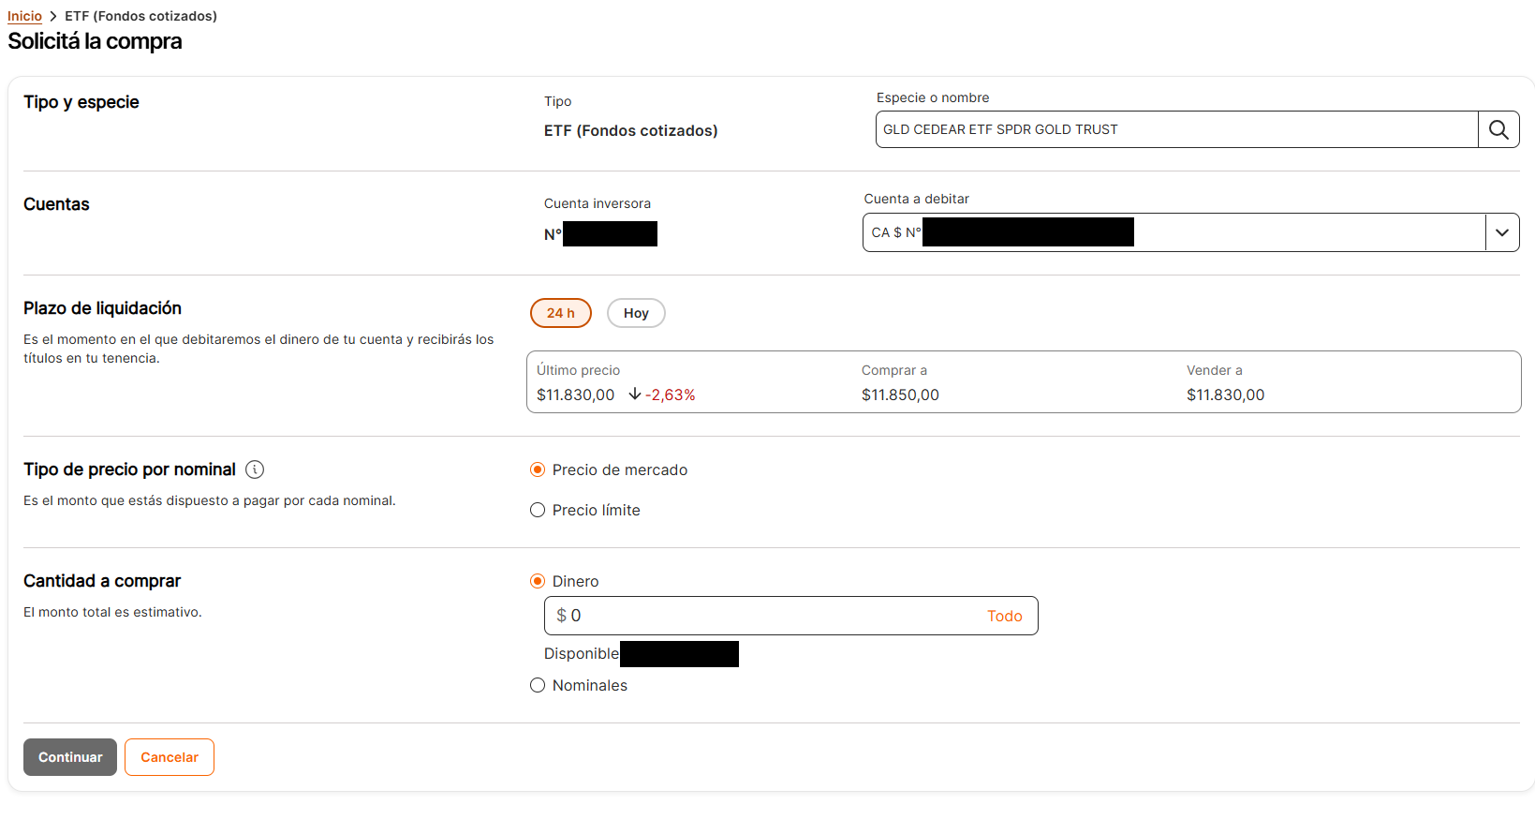
Task: Go back to Inicio via breadcrumb
Action: pyautogui.click(x=24, y=16)
